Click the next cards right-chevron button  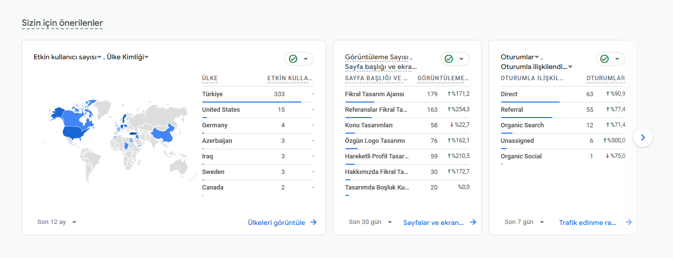tap(642, 138)
